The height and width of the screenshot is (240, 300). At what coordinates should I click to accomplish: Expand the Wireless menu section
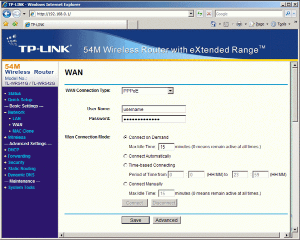[x=16, y=137]
